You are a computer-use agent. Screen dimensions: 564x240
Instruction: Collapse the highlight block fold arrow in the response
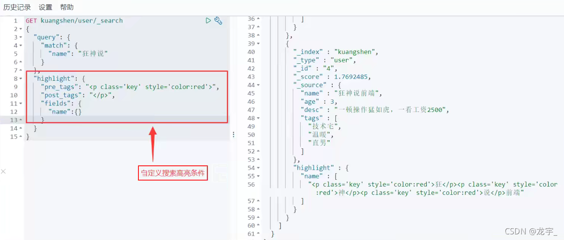(258, 168)
